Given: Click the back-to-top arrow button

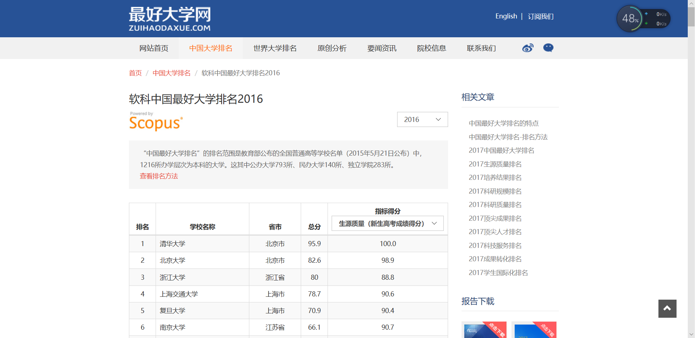Looking at the screenshot, I should click(x=667, y=308).
